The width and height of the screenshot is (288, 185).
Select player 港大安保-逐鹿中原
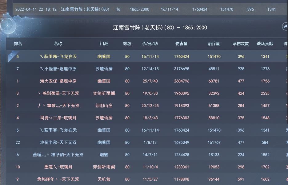[58, 81]
